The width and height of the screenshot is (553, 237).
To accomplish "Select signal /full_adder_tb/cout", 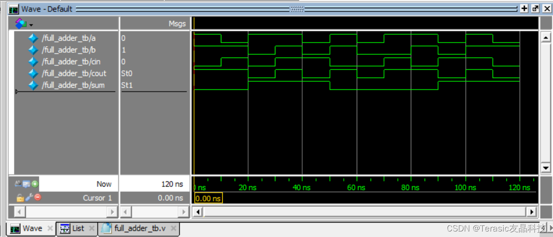I will [x=74, y=74].
